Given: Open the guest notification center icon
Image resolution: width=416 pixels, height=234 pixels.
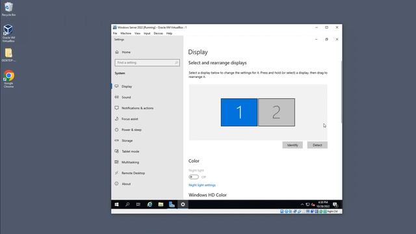Looking at the screenshot, I should pyautogui.click(x=335, y=205).
